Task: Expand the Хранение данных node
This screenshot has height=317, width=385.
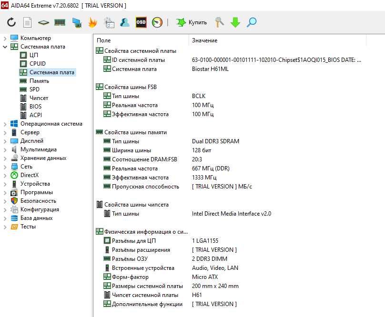Action: pos(5,158)
